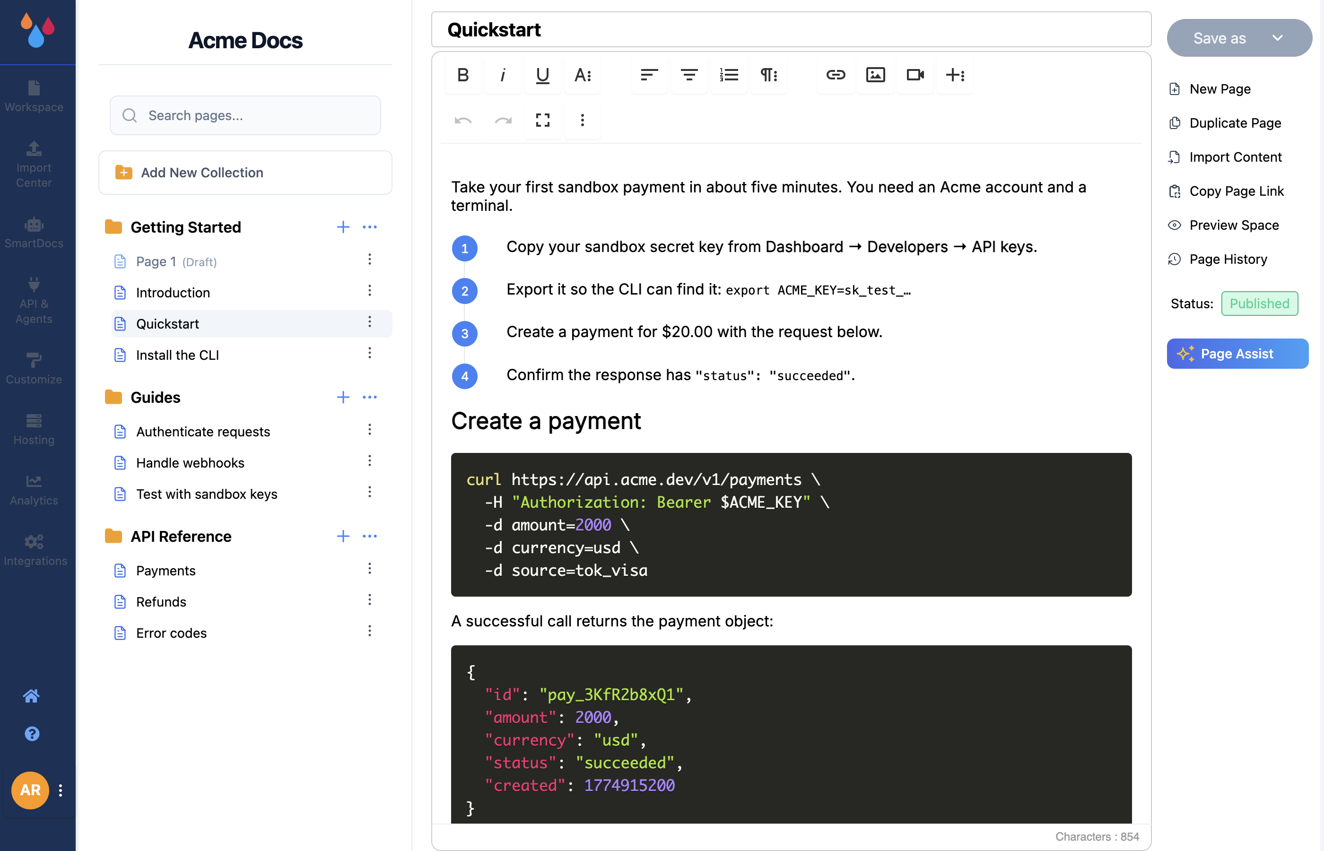1324x851 pixels.
Task: Open Authenticate requests page
Action: coord(203,432)
